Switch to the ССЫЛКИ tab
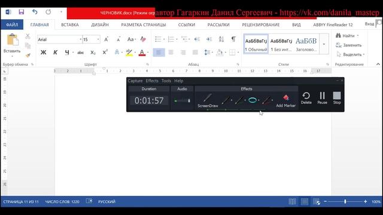This screenshot has height=215, width=383. click(187, 25)
